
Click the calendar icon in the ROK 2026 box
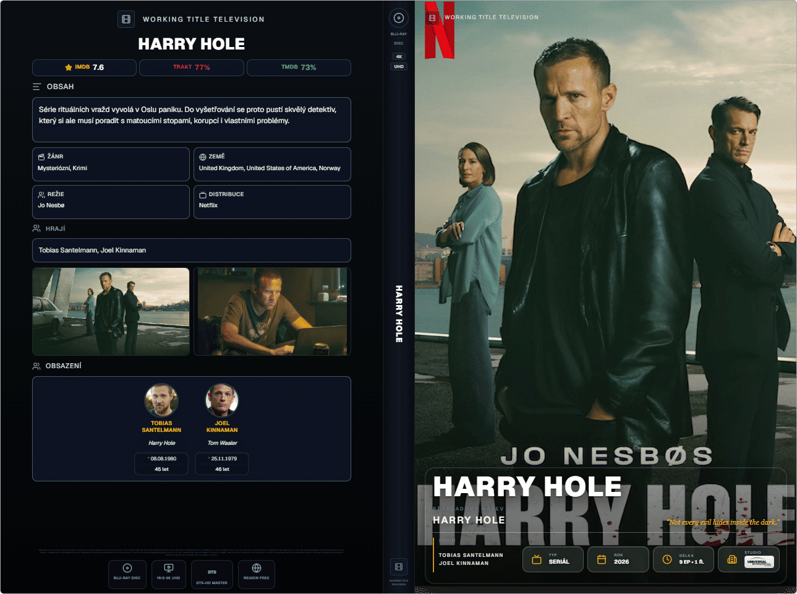coord(602,559)
